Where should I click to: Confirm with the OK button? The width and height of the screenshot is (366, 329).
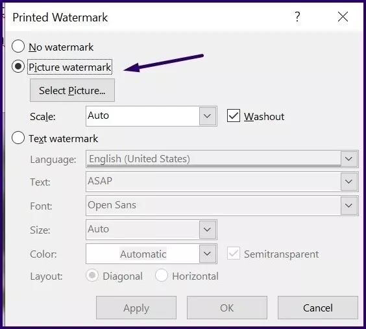pos(227,308)
